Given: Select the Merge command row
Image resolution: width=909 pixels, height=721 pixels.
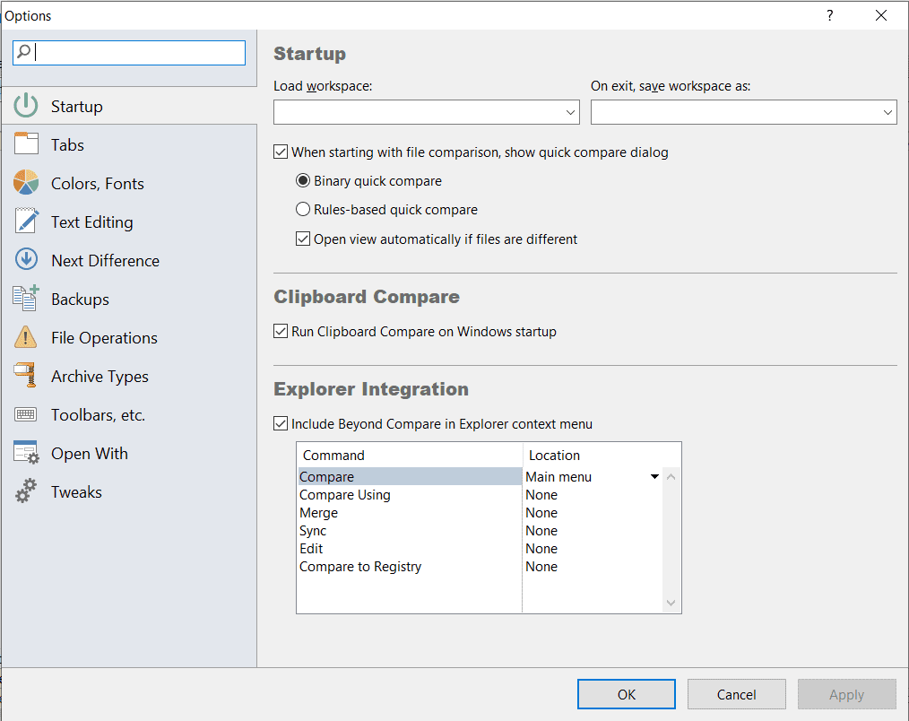Looking at the screenshot, I should coord(410,512).
